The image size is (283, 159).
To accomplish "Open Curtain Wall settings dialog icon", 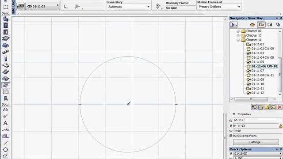I will tap(20, 7).
